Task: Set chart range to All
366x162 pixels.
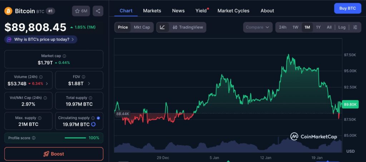Action: (329, 27)
